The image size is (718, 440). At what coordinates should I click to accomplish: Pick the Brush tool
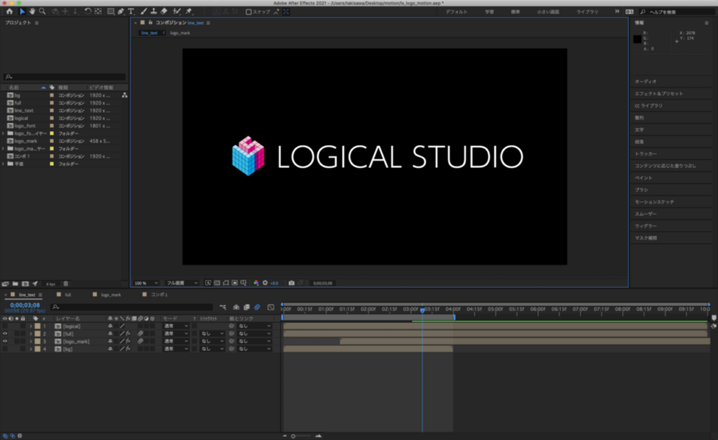tap(144, 11)
